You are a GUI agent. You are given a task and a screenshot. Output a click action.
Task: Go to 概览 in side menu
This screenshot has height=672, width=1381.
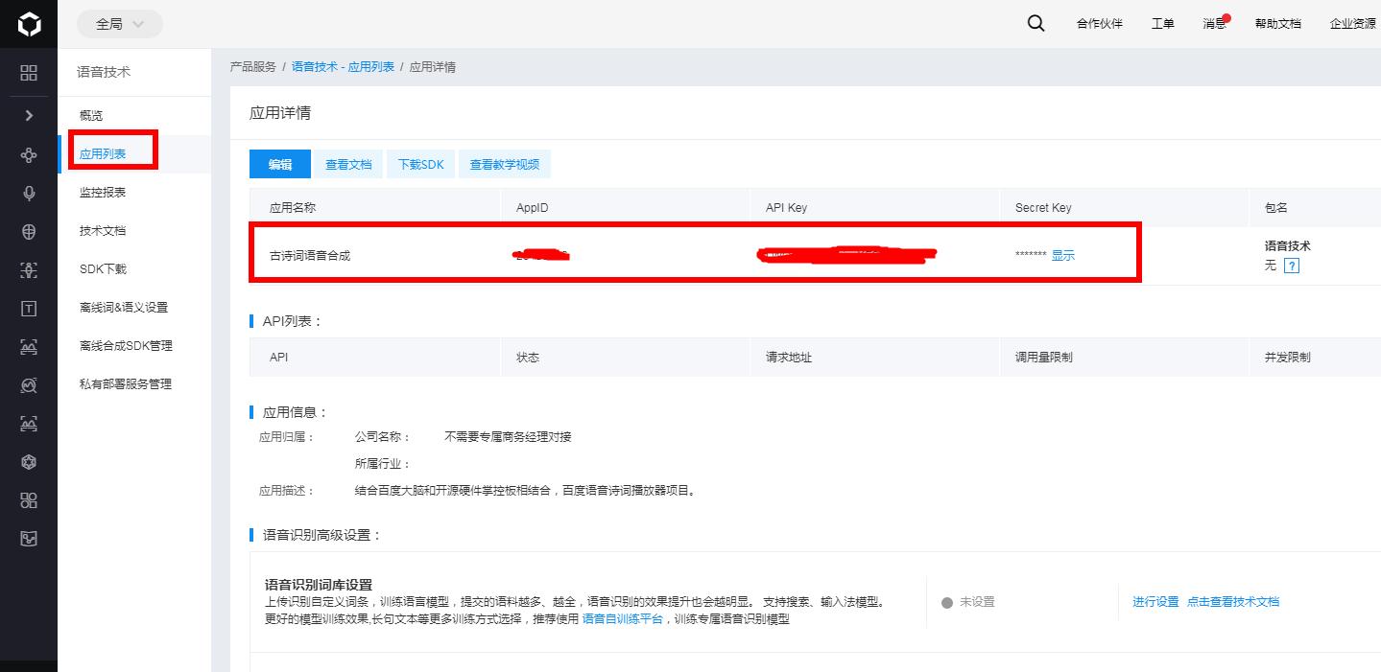coord(91,116)
